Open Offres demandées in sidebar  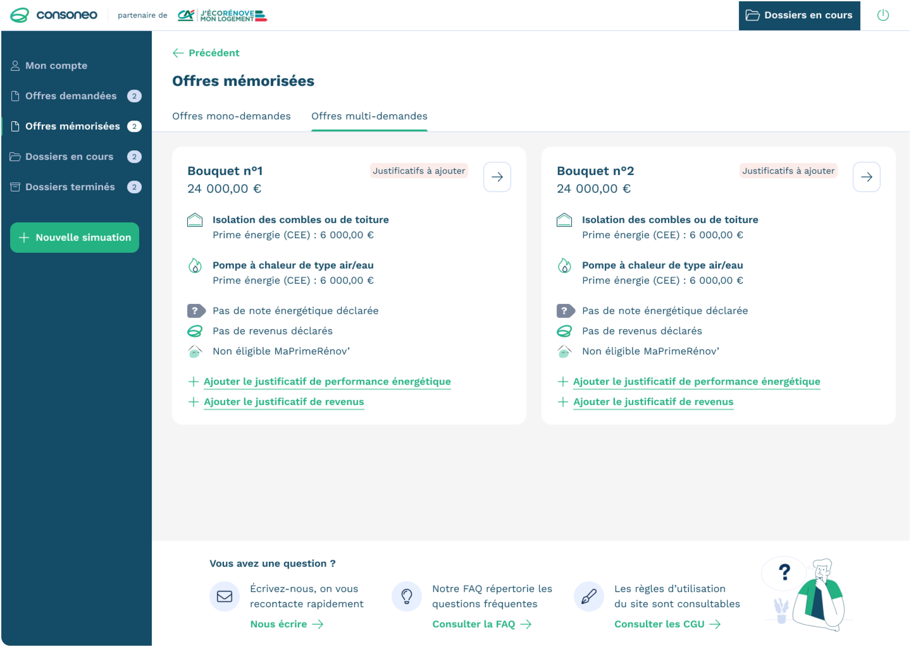click(70, 96)
